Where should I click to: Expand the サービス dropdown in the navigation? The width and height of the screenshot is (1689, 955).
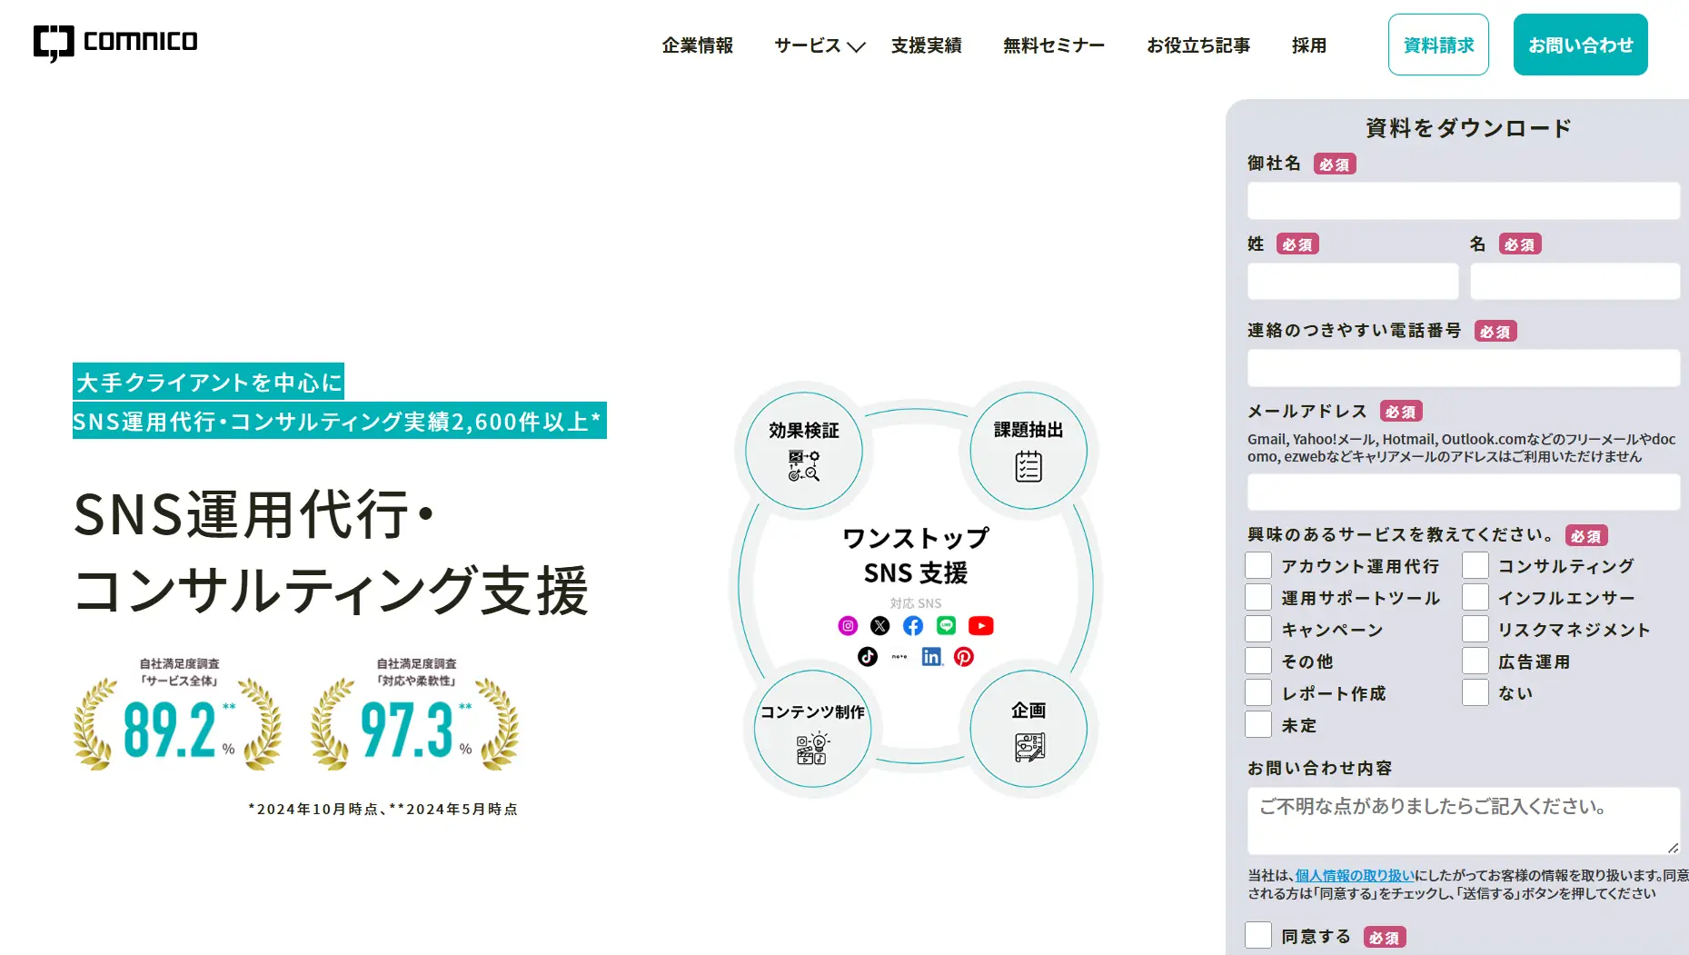819,45
